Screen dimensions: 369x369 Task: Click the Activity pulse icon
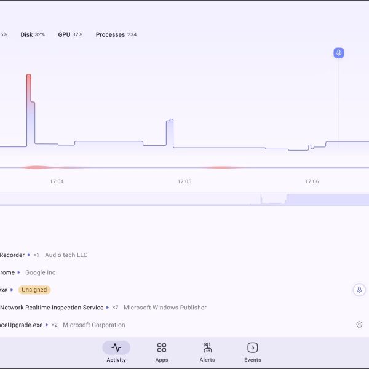pyautogui.click(x=116, y=347)
